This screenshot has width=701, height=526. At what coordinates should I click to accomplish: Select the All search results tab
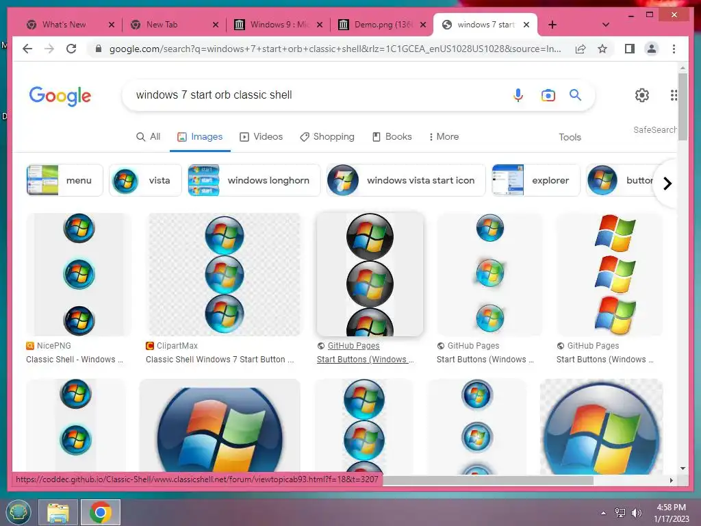point(148,137)
